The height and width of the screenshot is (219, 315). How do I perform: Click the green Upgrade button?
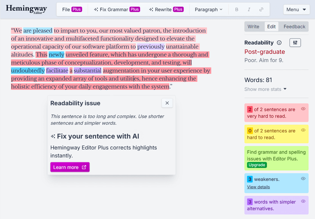point(257,165)
